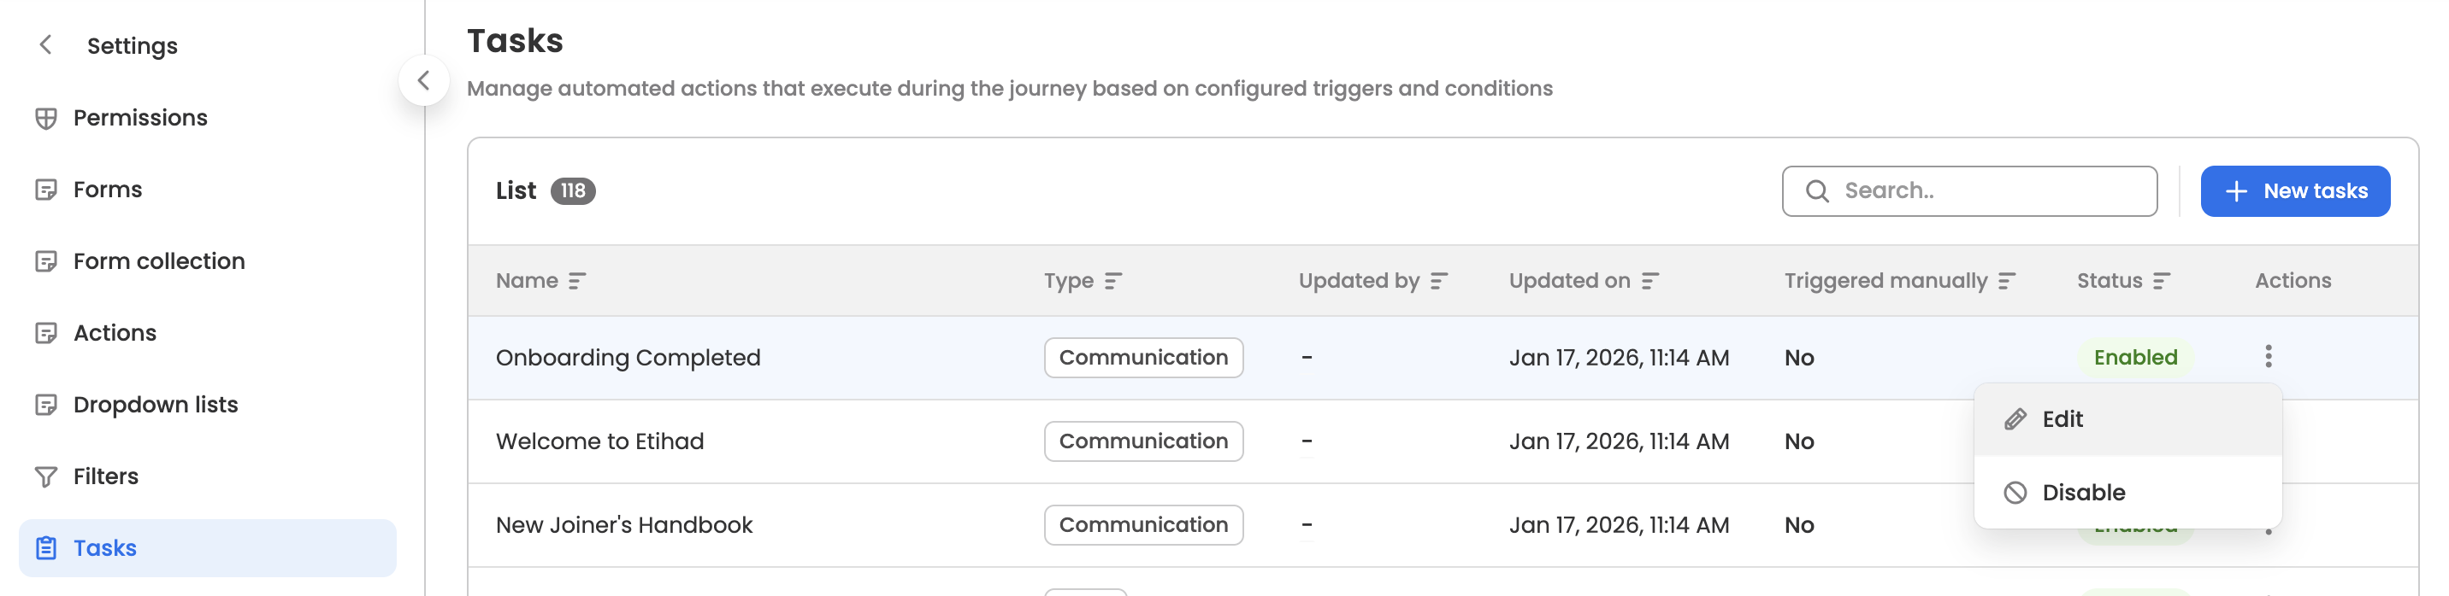This screenshot has height=596, width=2449.
Task: Sort the list by Name column
Action: (577, 281)
